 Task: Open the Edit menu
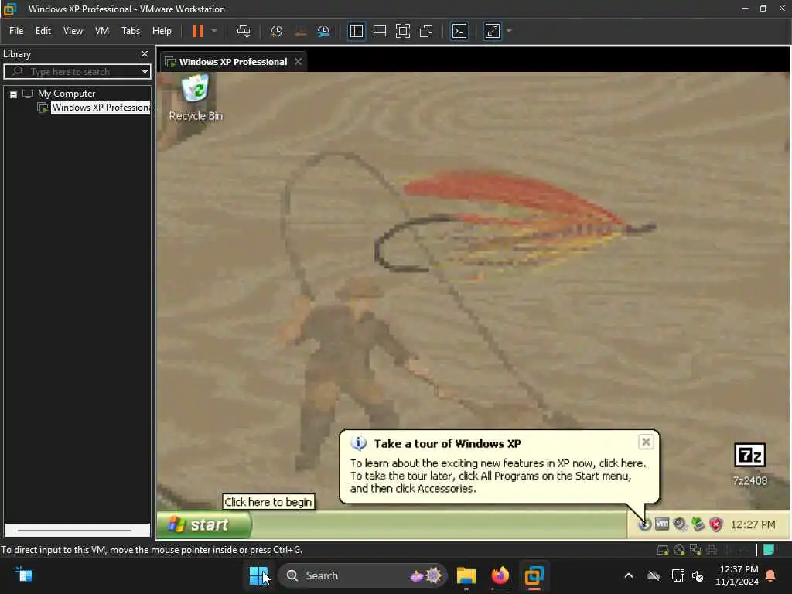[x=43, y=31]
